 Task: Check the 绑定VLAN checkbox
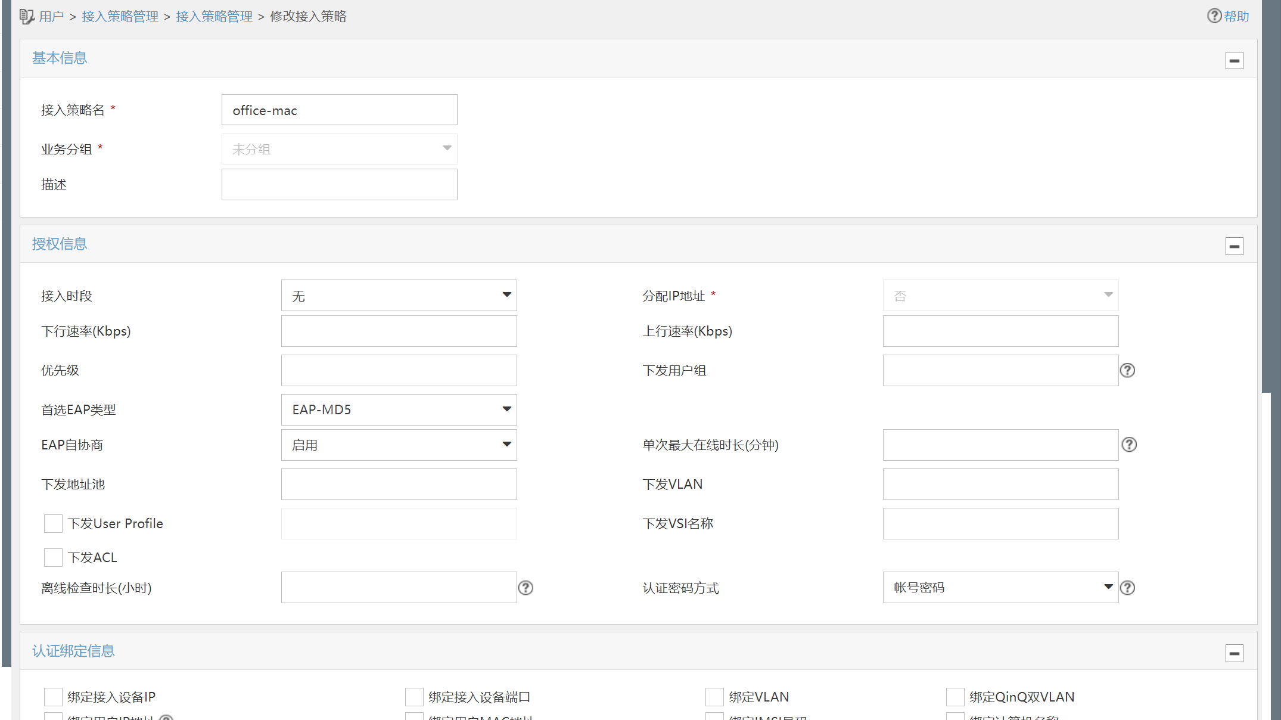[714, 697]
